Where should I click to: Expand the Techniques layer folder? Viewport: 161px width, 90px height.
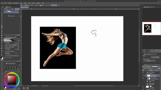(146, 84)
